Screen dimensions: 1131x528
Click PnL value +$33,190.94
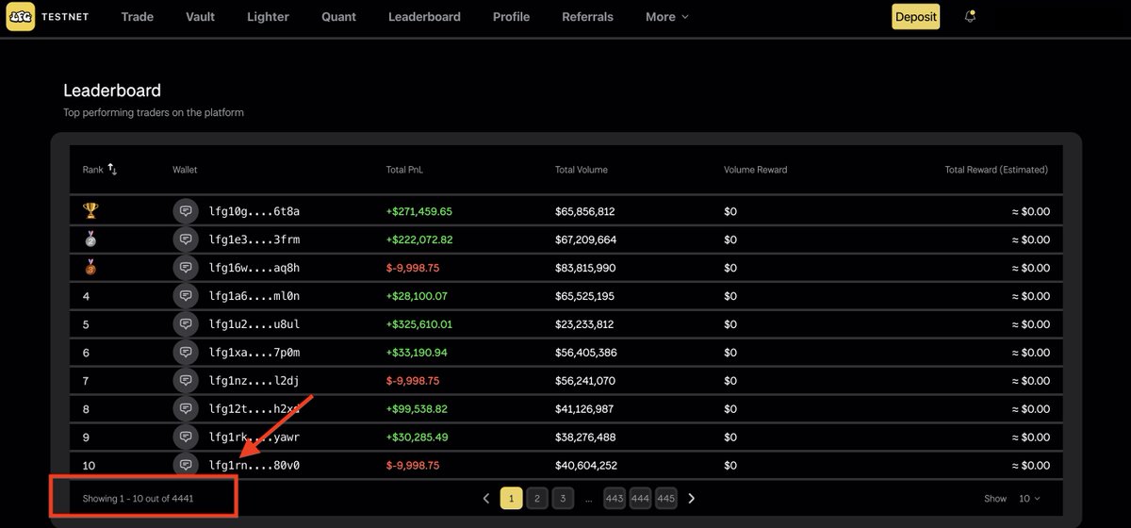(x=417, y=353)
